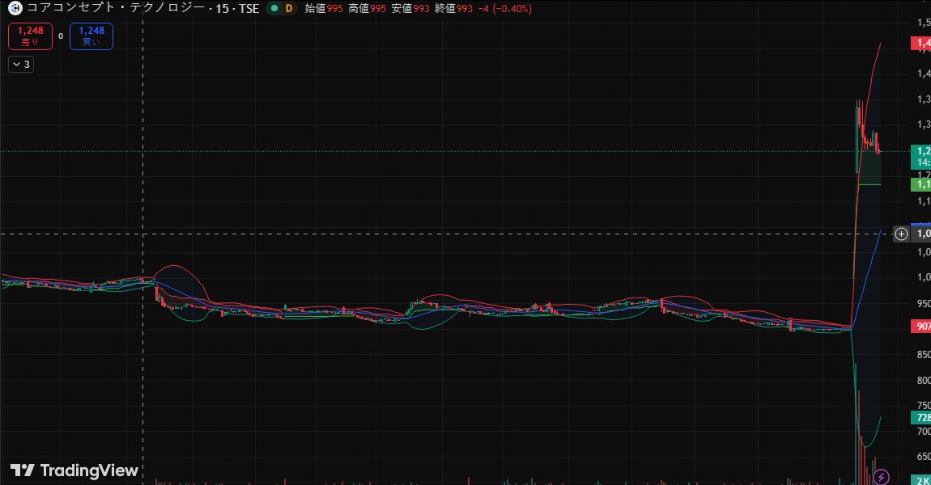Click the 650 price scale label

tap(923, 457)
